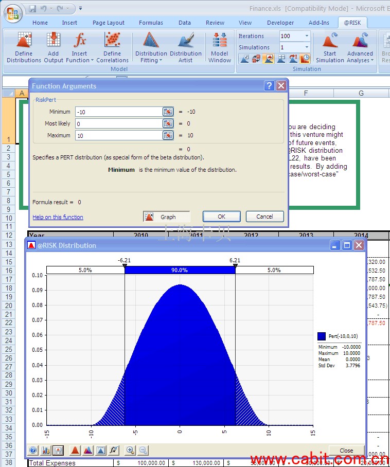Open the Developer tab
This screenshot has height=467, width=390.
coord(280,23)
